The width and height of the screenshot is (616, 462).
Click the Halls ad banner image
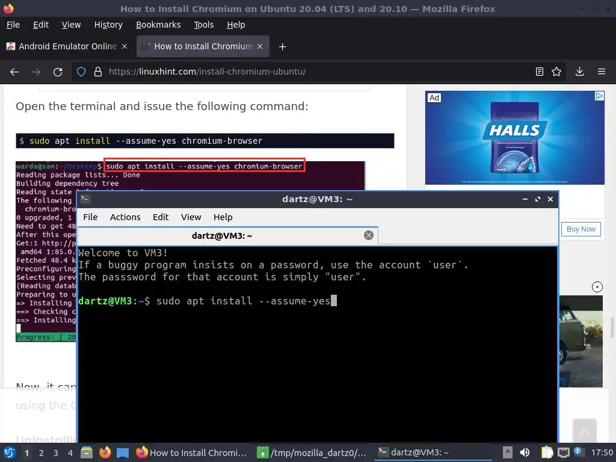coord(515,138)
